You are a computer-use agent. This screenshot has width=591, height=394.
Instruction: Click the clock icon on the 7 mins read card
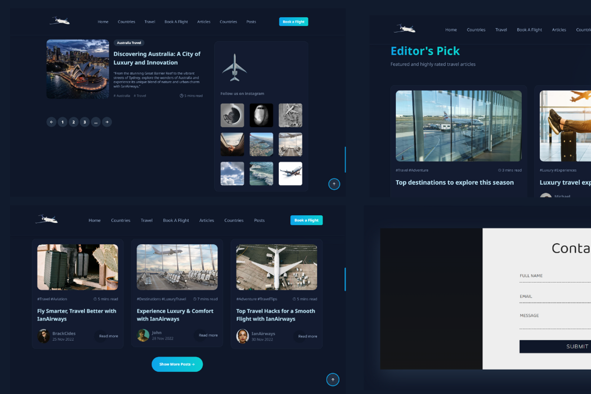tap(195, 299)
